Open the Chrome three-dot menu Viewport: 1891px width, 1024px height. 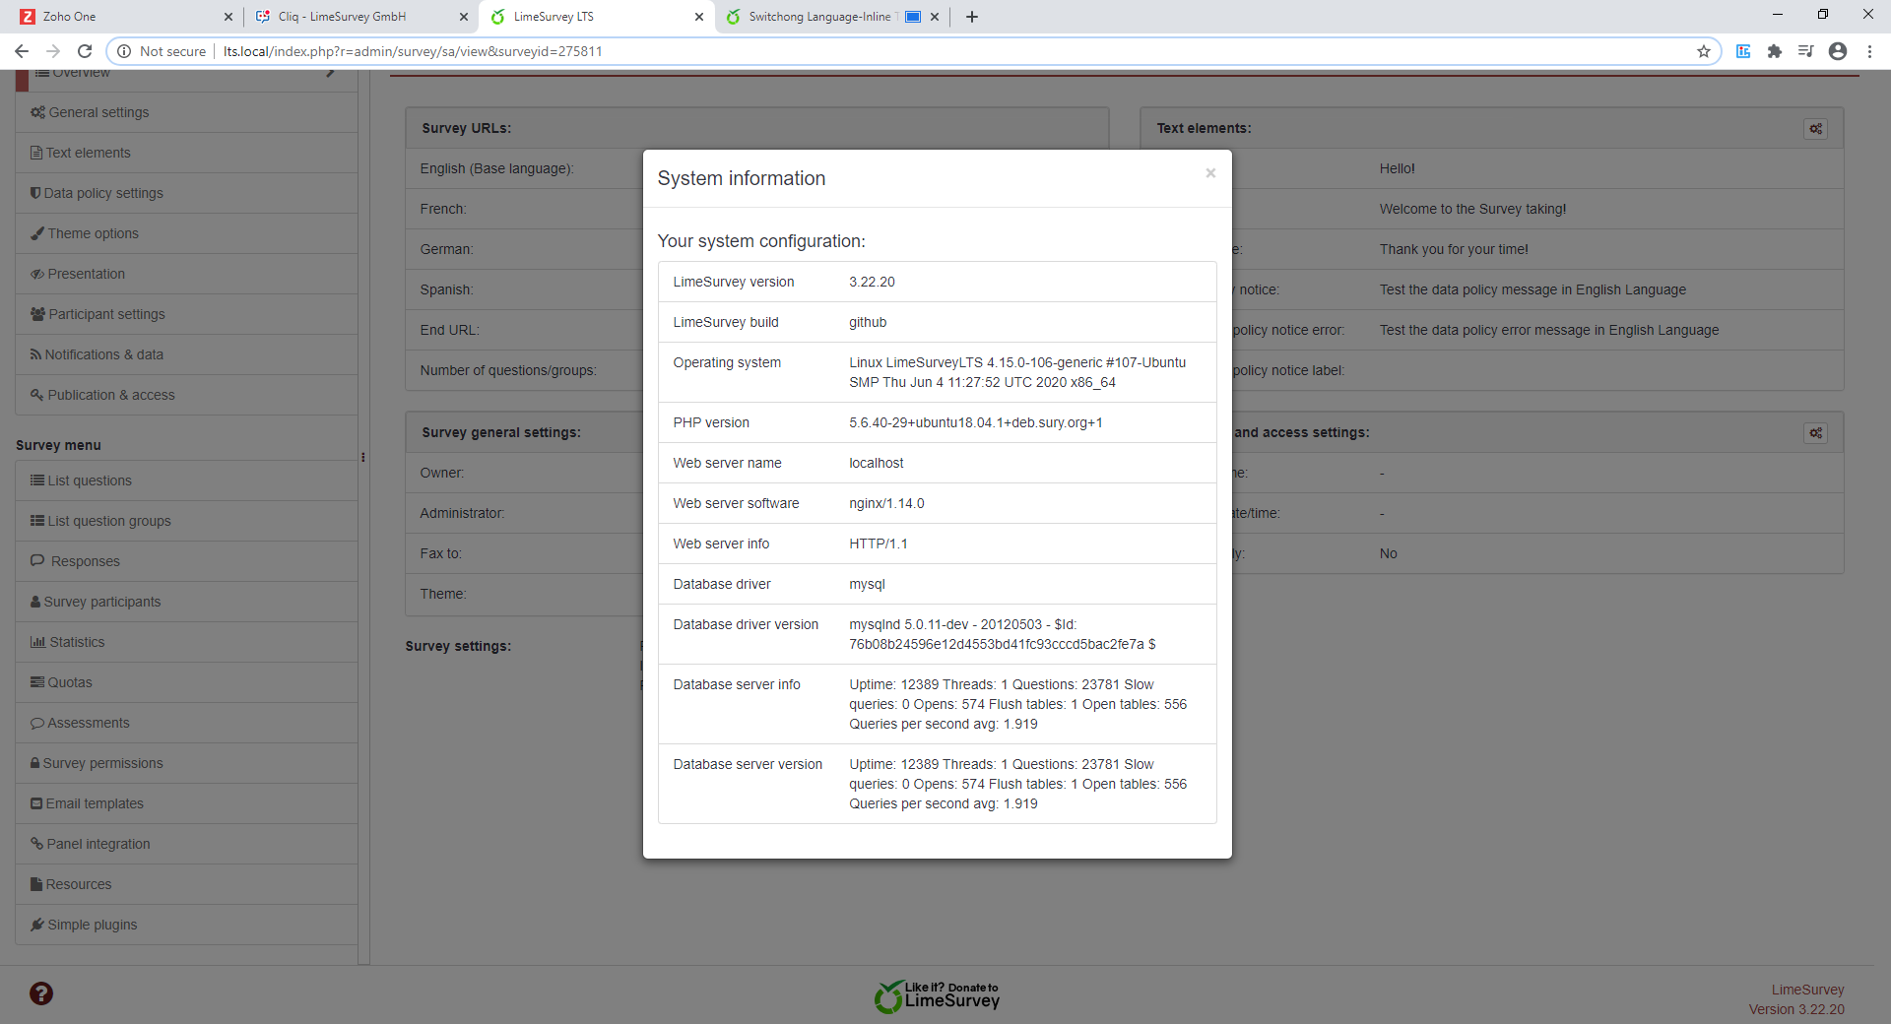1869,51
